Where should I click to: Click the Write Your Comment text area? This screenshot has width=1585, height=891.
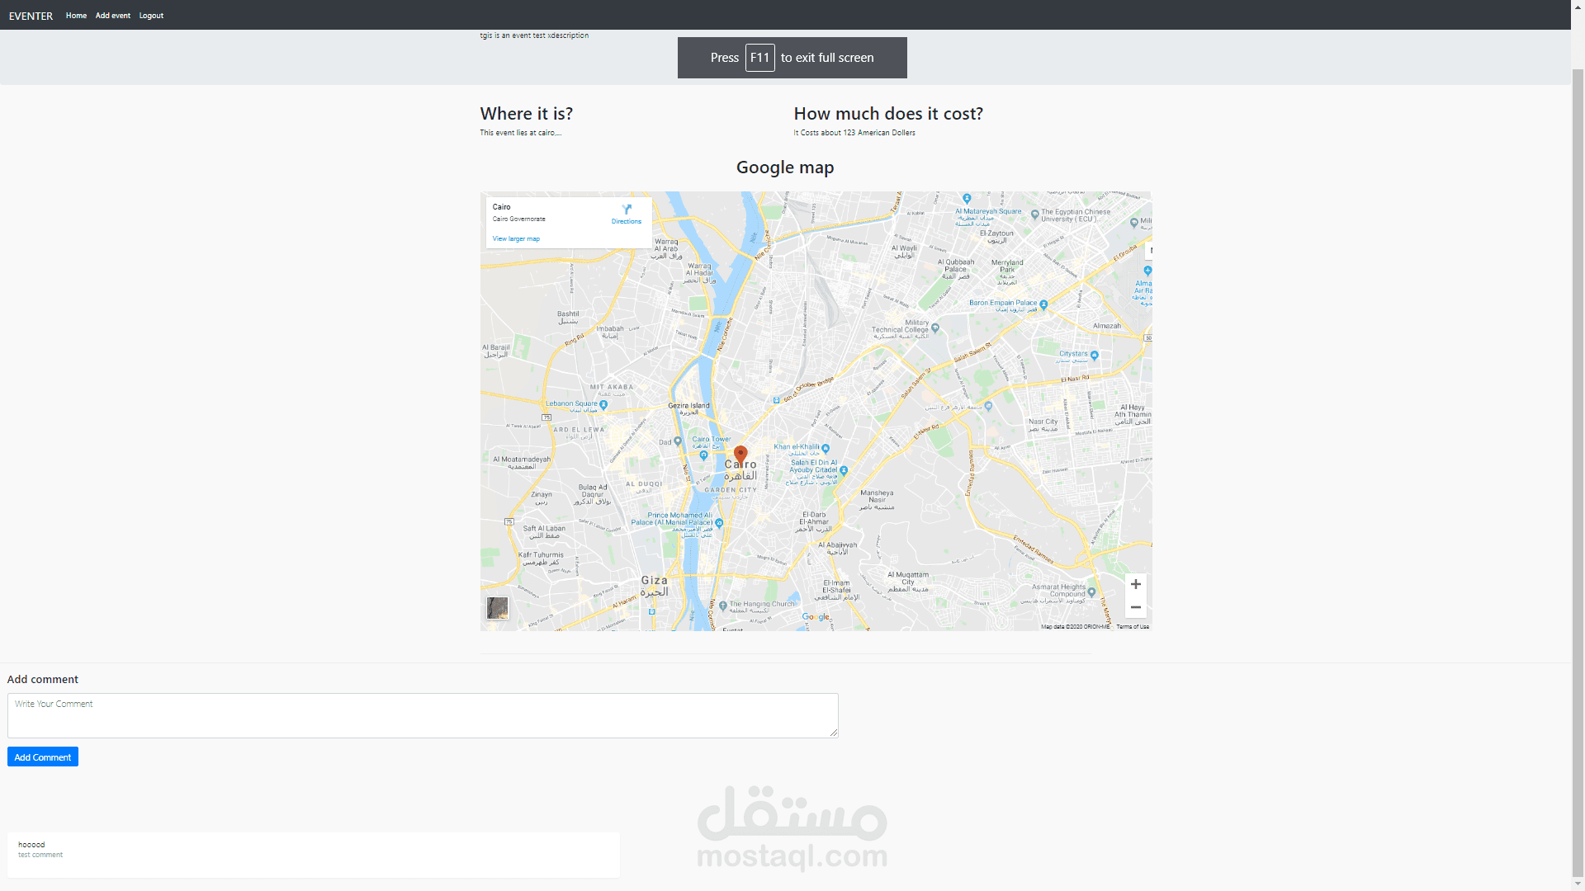[x=422, y=715]
